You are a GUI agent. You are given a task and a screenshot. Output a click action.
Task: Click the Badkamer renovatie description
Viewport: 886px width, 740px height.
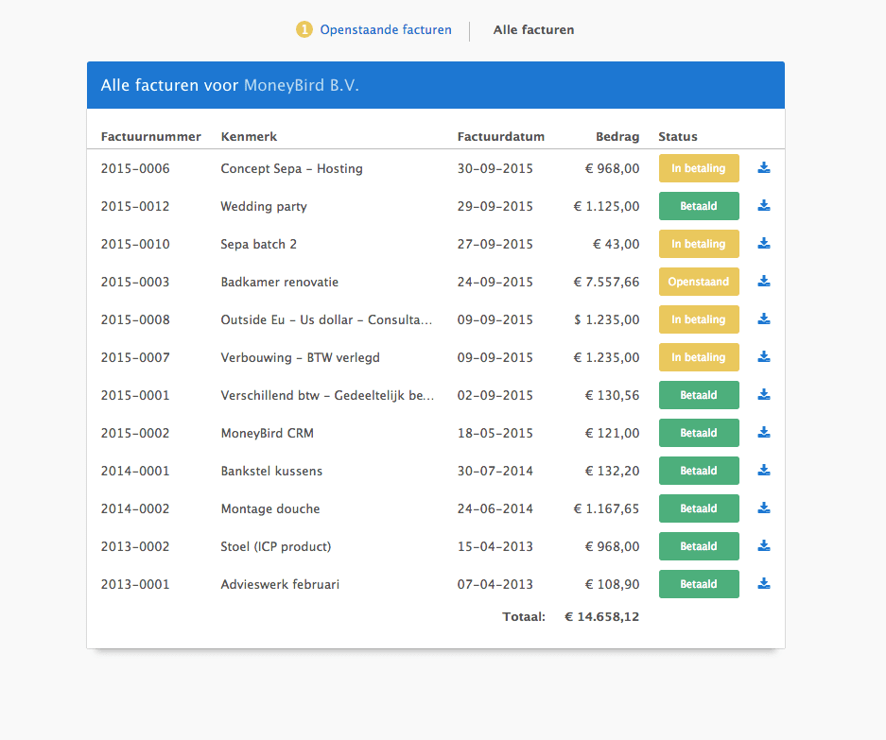[280, 282]
